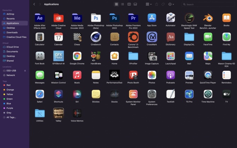
Task: Select Applications in sidebar
Action: [x=15, y=23]
